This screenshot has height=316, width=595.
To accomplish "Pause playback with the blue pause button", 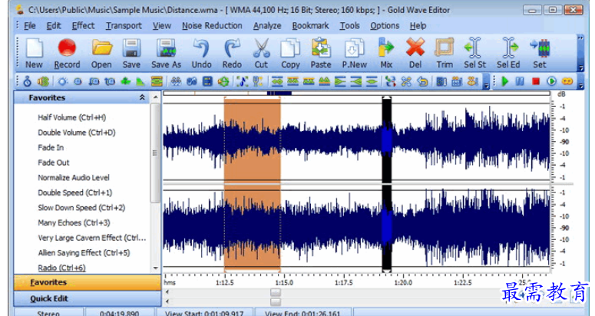I will click(520, 81).
